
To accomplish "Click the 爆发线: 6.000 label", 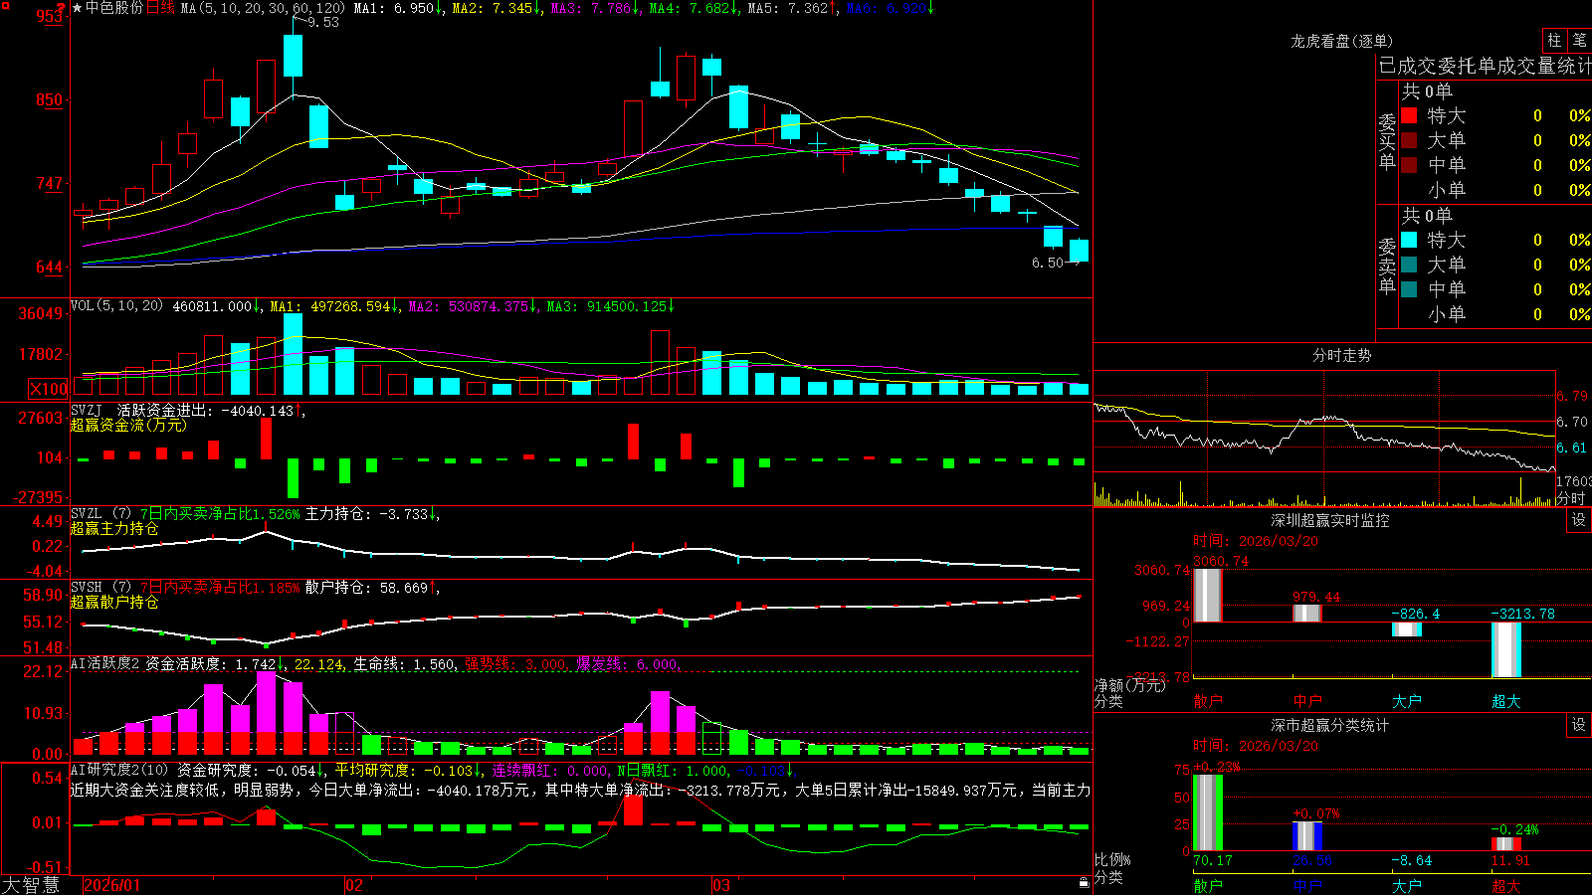I will 628,664.
